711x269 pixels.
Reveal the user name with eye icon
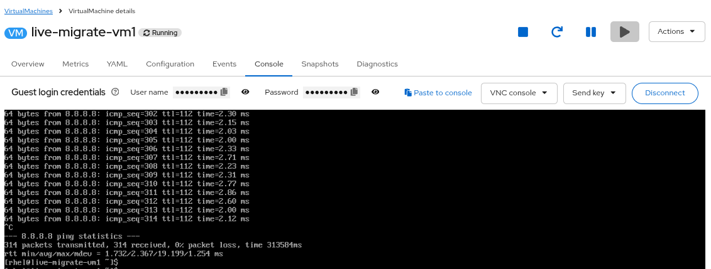(x=245, y=92)
